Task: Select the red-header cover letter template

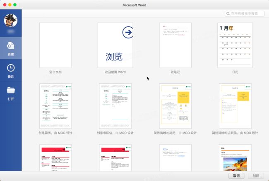Action: [115, 157]
